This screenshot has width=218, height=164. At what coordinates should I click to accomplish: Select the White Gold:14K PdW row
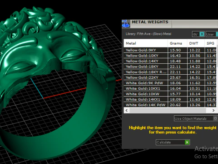[x=170, y=105]
